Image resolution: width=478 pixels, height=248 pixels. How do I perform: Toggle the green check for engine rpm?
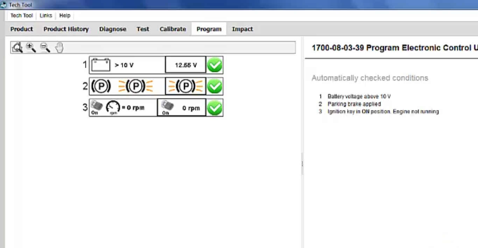pyautogui.click(x=215, y=108)
